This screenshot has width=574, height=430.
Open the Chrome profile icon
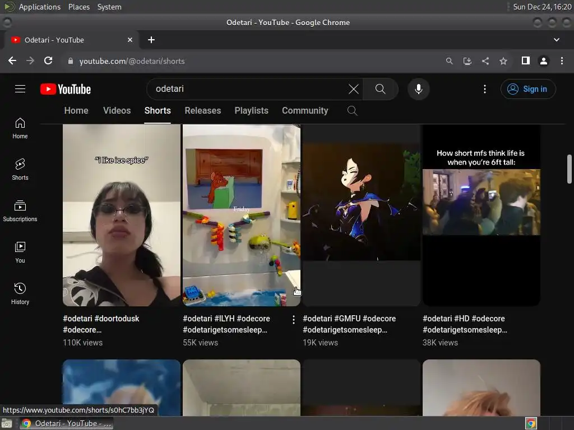click(544, 61)
